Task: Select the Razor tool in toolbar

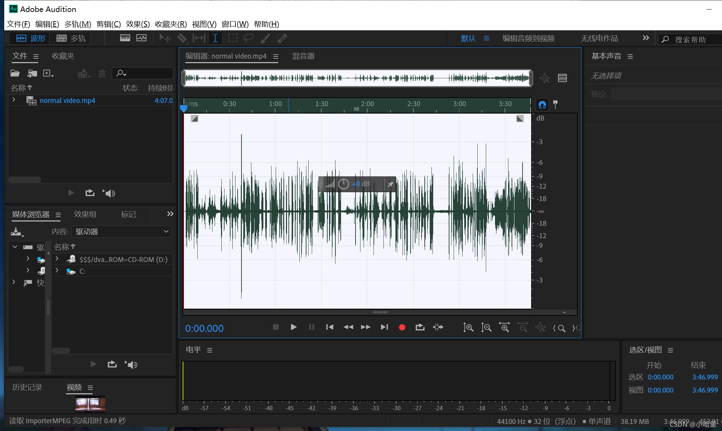Action: 182,38
